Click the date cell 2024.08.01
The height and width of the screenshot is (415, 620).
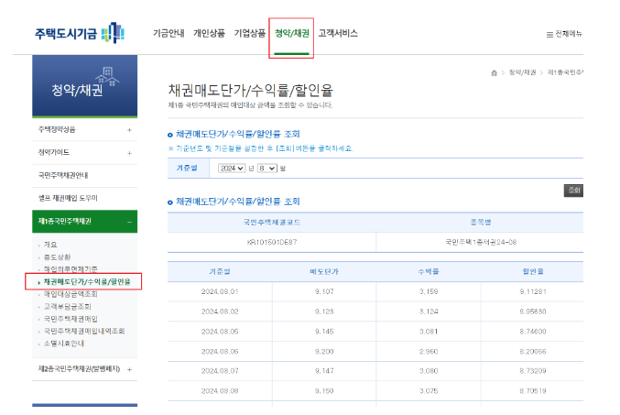click(x=220, y=292)
